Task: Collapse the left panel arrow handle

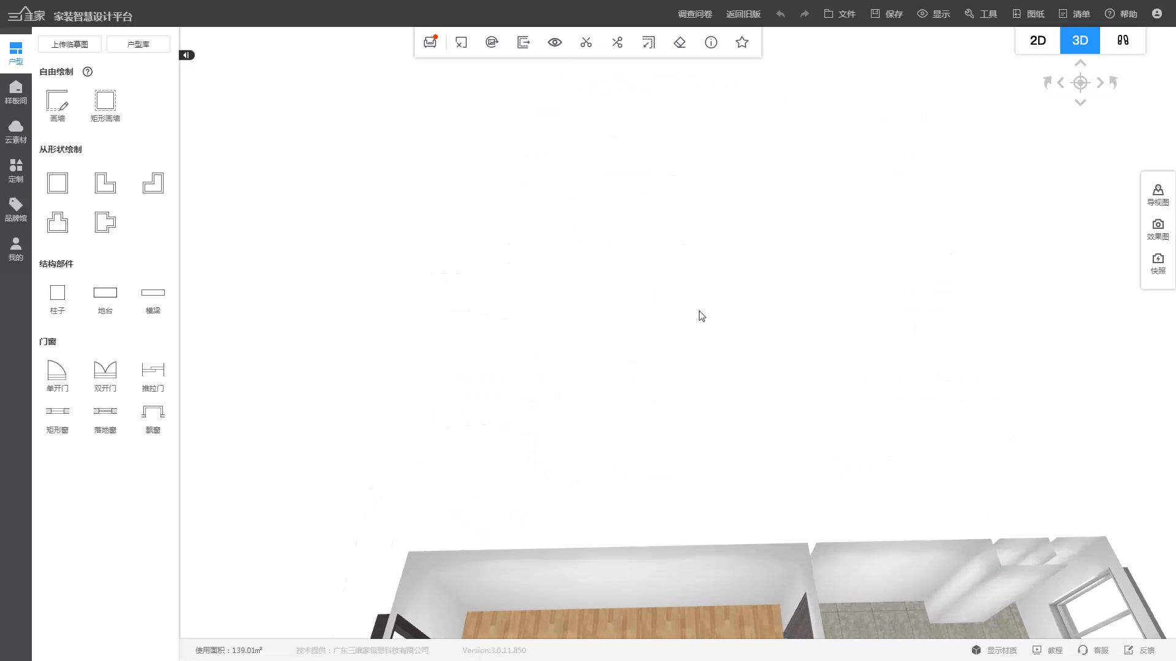Action: (187, 55)
